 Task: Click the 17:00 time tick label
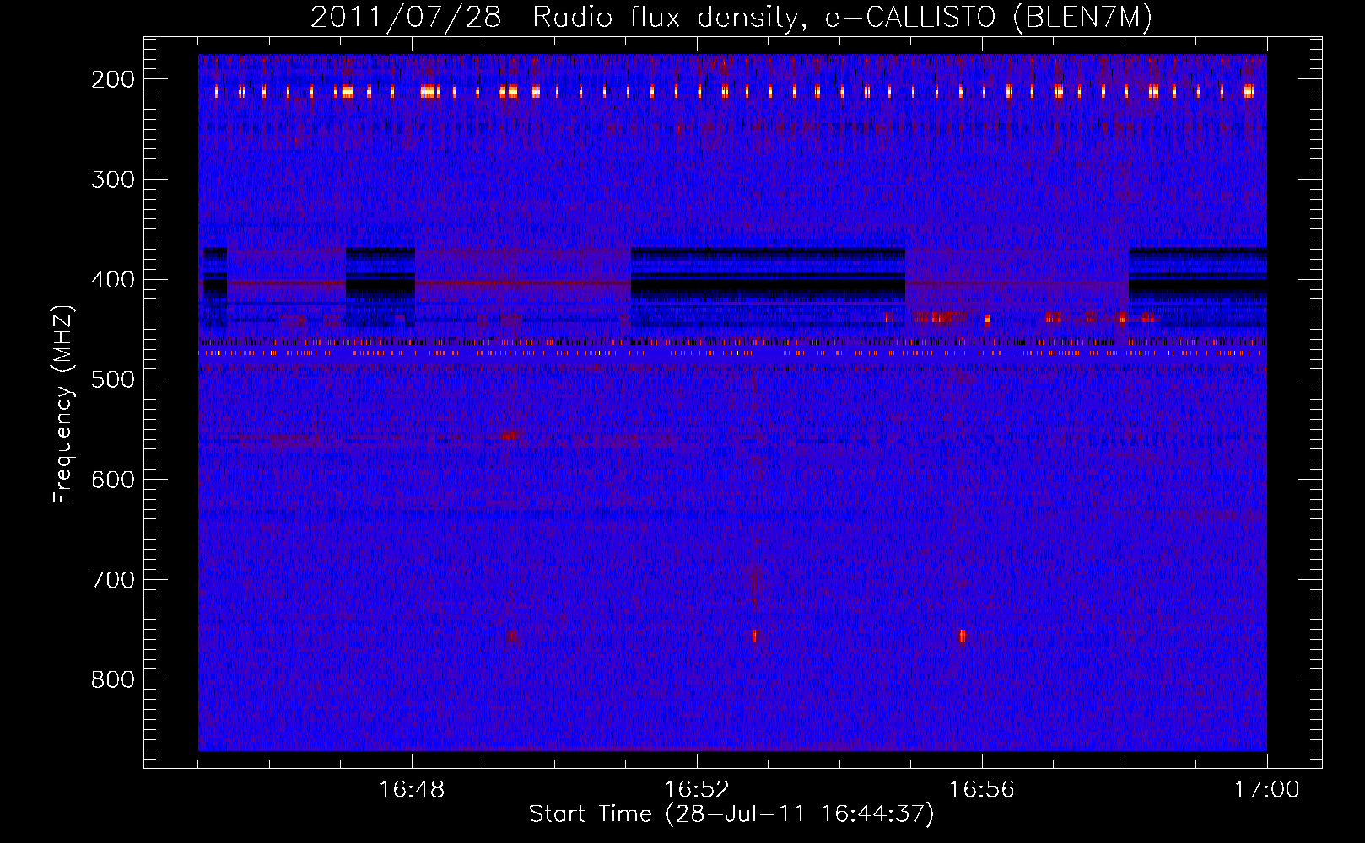1267,790
